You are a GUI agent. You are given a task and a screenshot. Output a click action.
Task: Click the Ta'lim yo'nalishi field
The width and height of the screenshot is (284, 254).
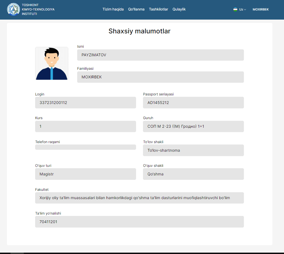(x=139, y=222)
